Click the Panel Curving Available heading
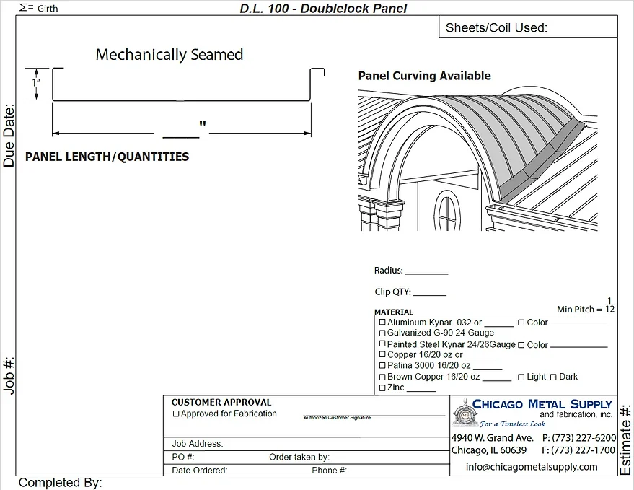This screenshot has height=490, width=634. coord(425,76)
